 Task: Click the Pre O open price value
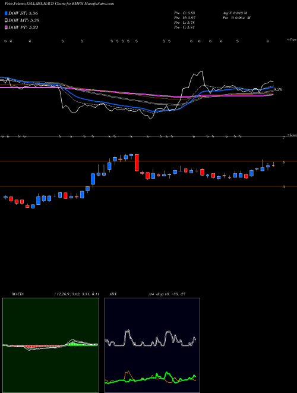coord(185,13)
